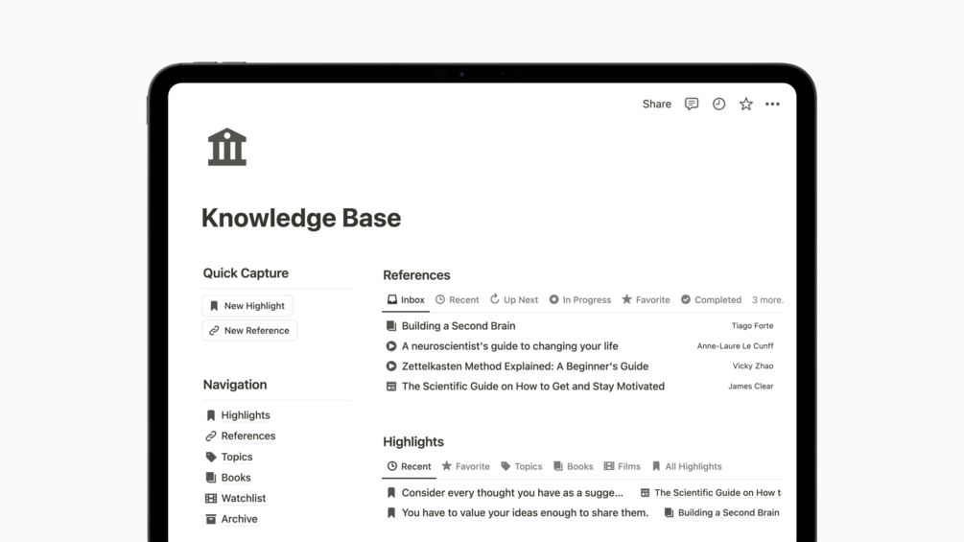Image resolution: width=964 pixels, height=542 pixels.
Task: Click the References section heading
Action: tap(416, 275)
